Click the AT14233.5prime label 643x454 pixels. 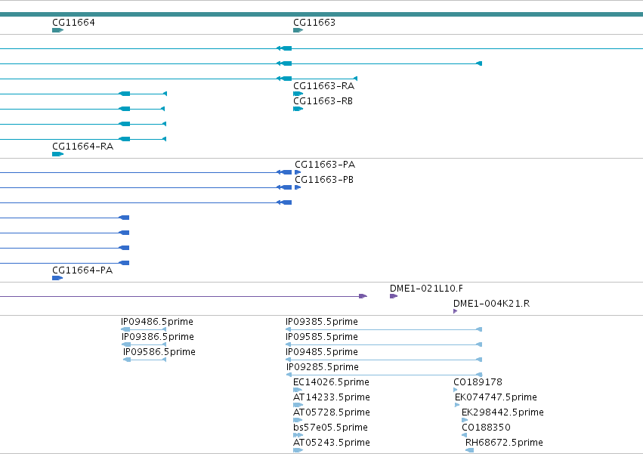332,397
